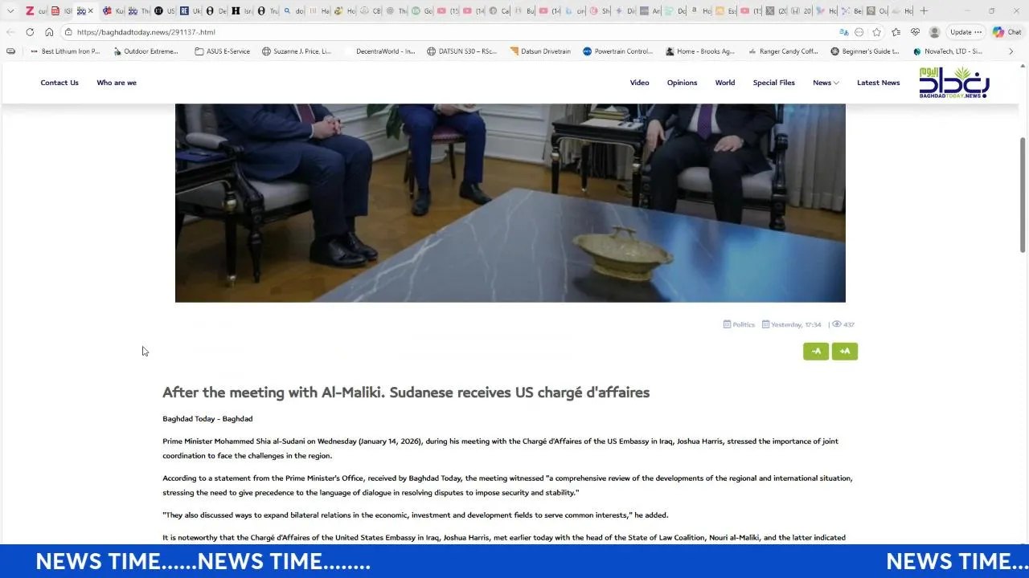Open a new tab with plus button
Viewport: 1029px width, 578px height.
click(x=924, y=10)
